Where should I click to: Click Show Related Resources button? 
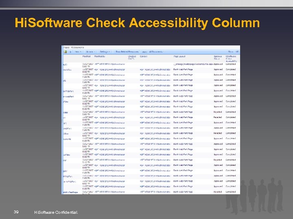(x=127, y=52)
